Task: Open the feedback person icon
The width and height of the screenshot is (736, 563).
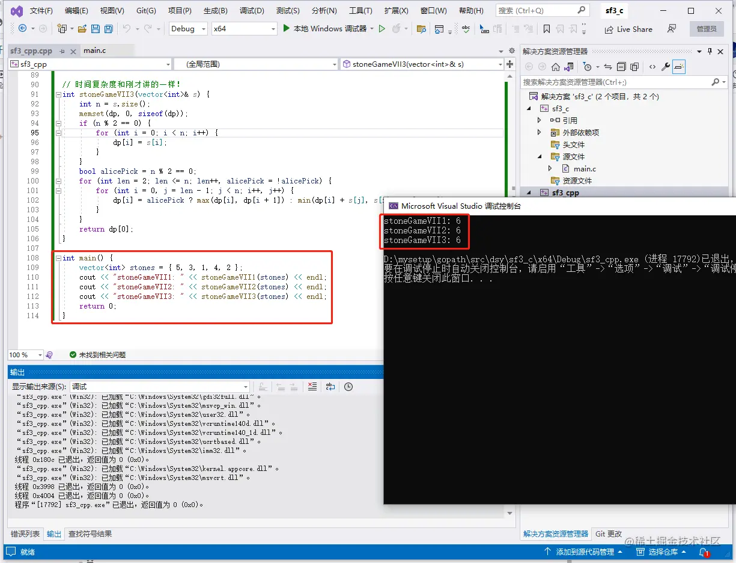Action: point(672,29)
